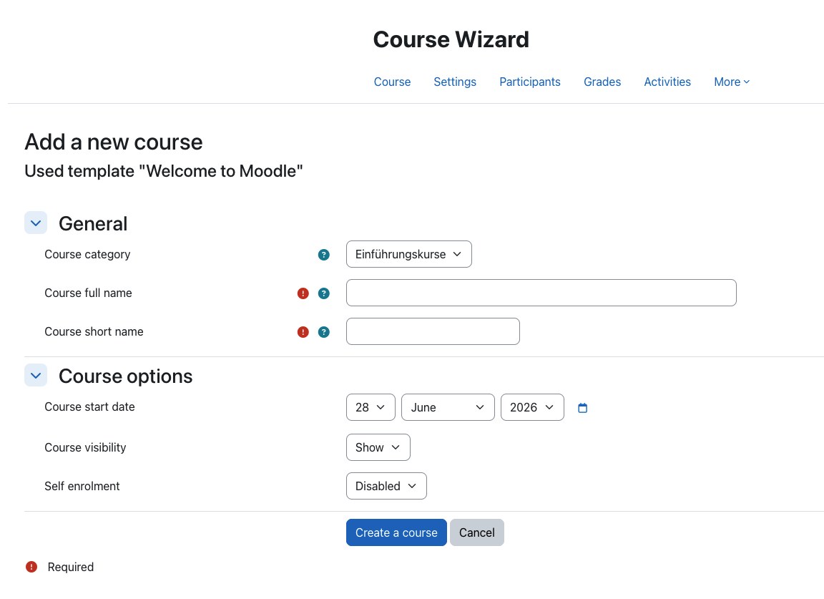Screen dimensions: 824x599
Task: Click the Course full name label
Action: [x=88, y=293]
